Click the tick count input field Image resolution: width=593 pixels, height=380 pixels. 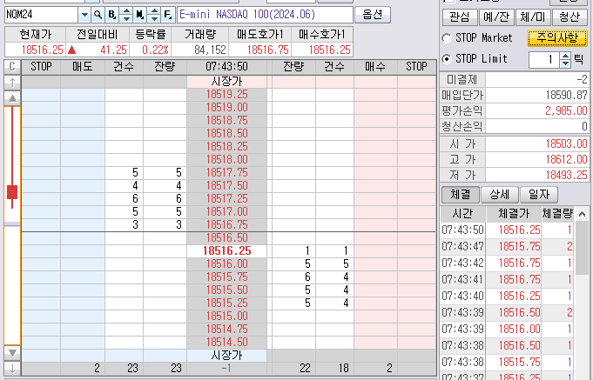[544, 60]
